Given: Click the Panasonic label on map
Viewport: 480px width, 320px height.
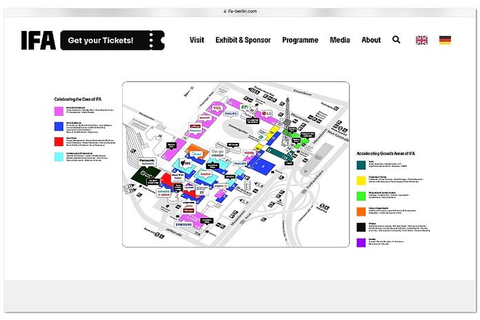Looking at the screenshot, I should click(x=147, y=161).
